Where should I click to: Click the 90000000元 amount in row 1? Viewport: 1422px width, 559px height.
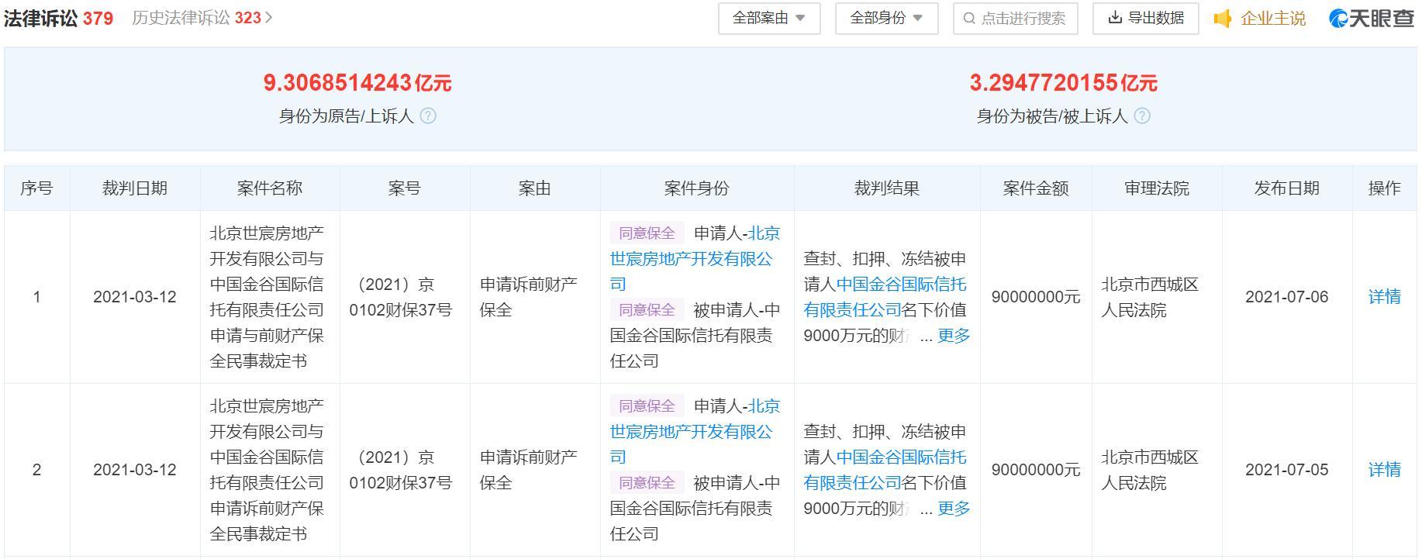(1036, 297)
